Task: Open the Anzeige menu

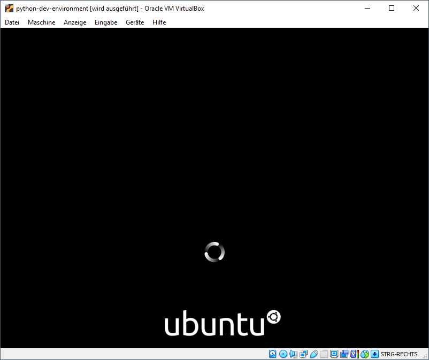Action: click(75, 22)
